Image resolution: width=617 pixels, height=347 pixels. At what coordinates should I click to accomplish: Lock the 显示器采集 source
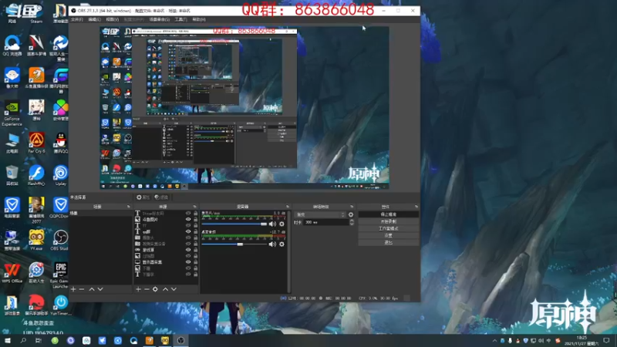[196, 262]
